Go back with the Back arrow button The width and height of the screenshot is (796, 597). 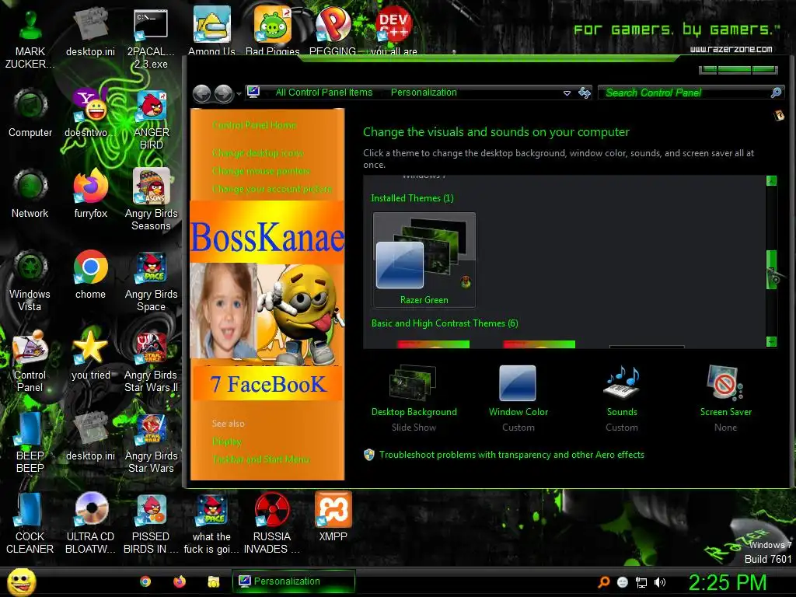[x=202, y=93]
